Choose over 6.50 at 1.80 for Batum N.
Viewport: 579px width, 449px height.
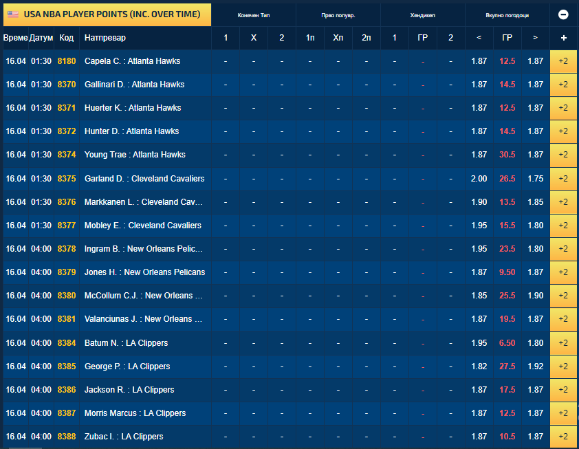[536, 343]
